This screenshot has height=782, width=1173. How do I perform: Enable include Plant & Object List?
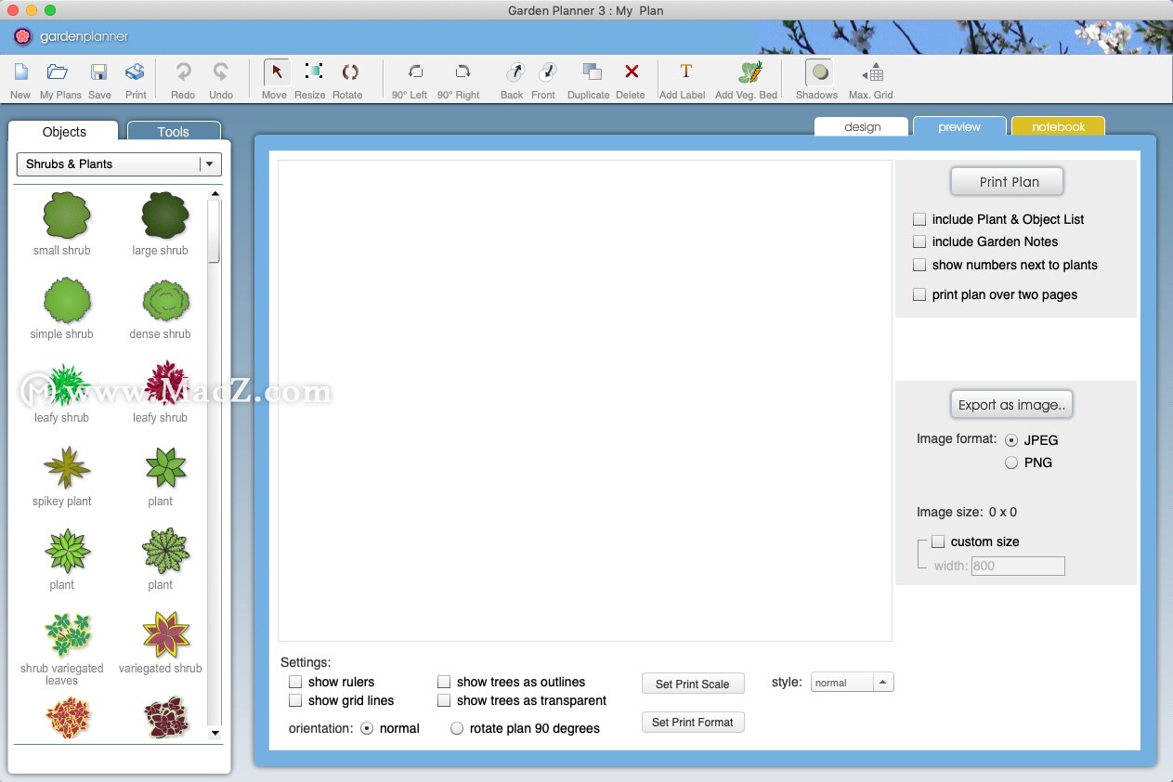point(919,219)
